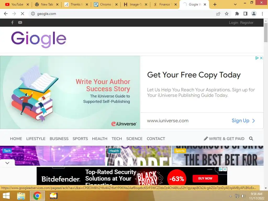Open the Extensions puzzle icon
The width and height of the screenshot is (268, 201).
(x=237, y=14)
